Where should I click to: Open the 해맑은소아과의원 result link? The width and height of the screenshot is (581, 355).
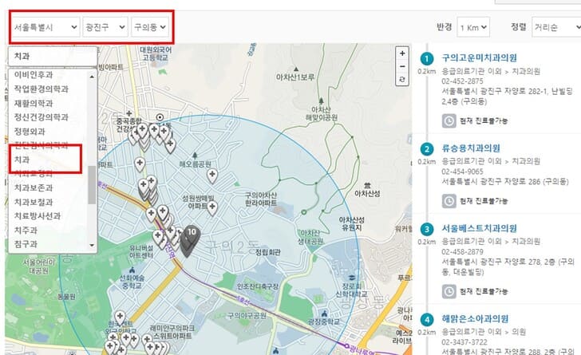[475, 318]
